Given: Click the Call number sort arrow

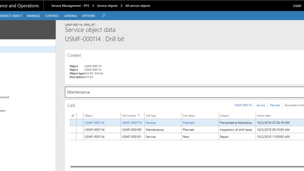Looking at the screenshot, I should 139,115.
